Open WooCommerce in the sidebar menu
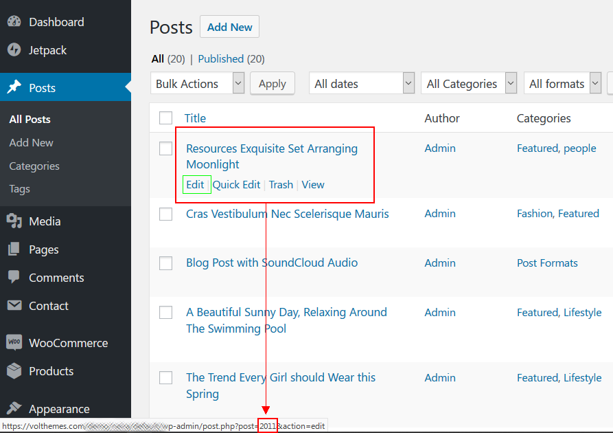 pyautogui.click(x=69, y=343)
